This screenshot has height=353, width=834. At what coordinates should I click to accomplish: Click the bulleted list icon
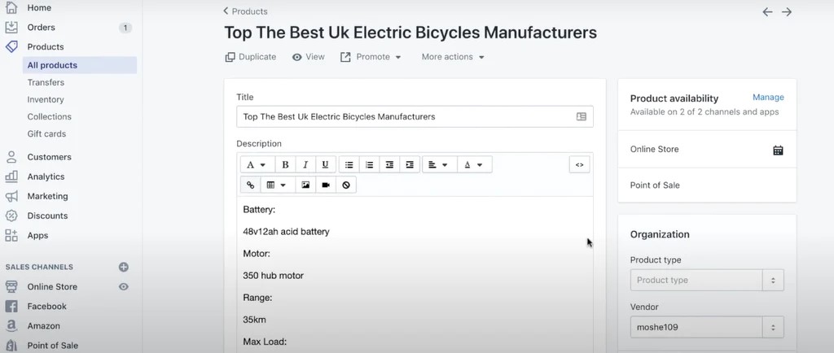(349, 165)
